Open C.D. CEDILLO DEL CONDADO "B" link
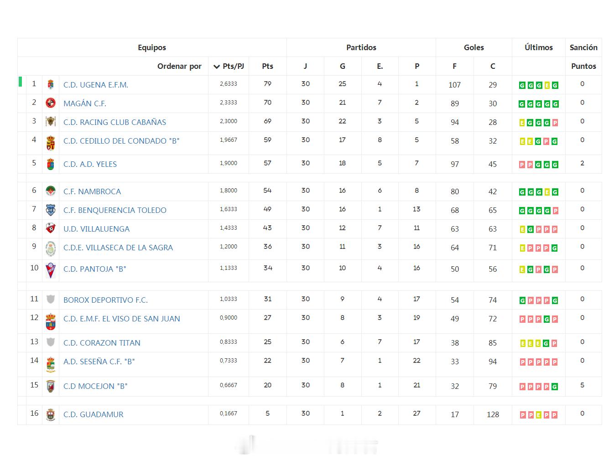Viewport: 614px width, 460px height. click(x=121, y=141)
